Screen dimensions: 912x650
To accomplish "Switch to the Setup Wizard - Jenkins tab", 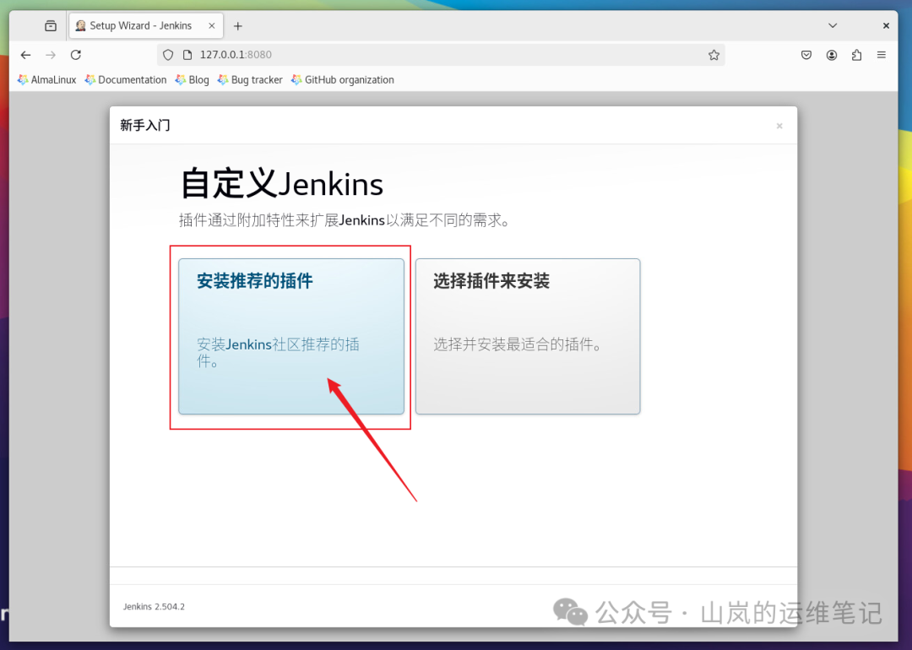I will pos(139,25).
